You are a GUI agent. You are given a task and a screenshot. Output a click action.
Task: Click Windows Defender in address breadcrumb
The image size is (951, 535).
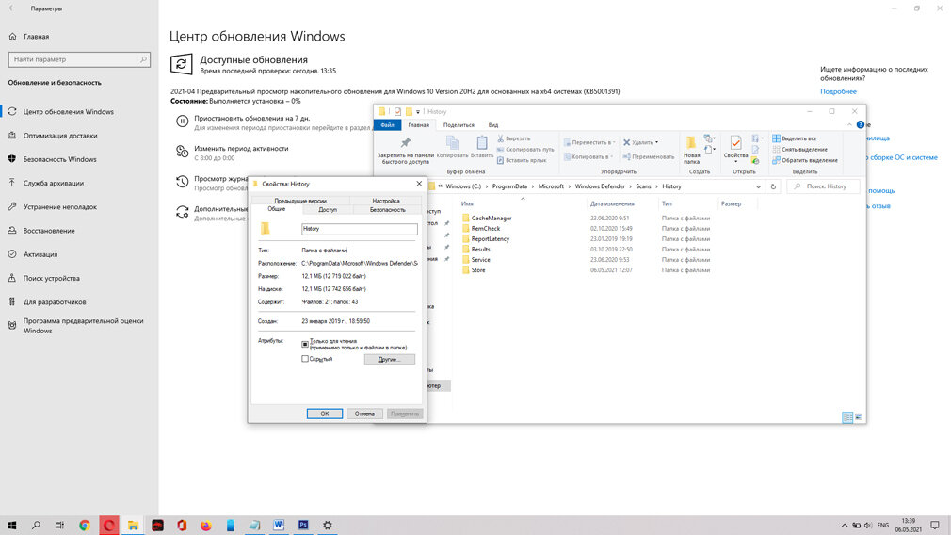(599, 186)
